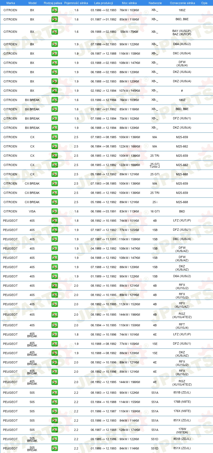Viewport: 213px width, 453px height.
Task: Click fuel icon in 405 D6A (XU9J2) 15B row
Action: pos(54,276)
